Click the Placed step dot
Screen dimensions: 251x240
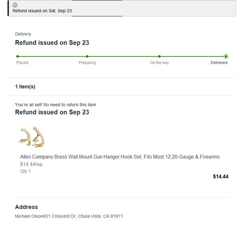[18, 57]
